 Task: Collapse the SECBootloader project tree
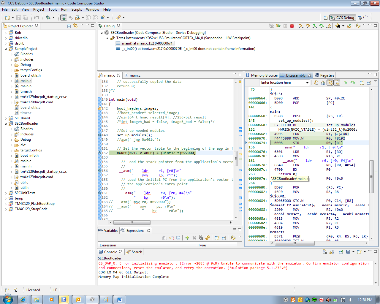tap(5, 123)
